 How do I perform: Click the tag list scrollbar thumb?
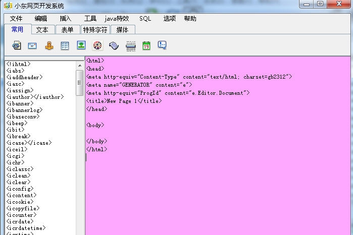coord(79,83)
